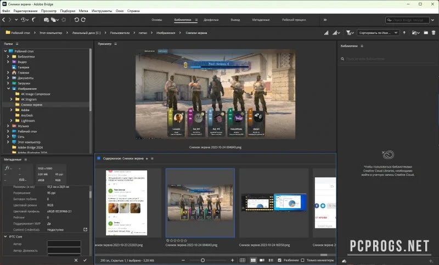
Task: Rotate image clockwise
Action: pos(83,20)
